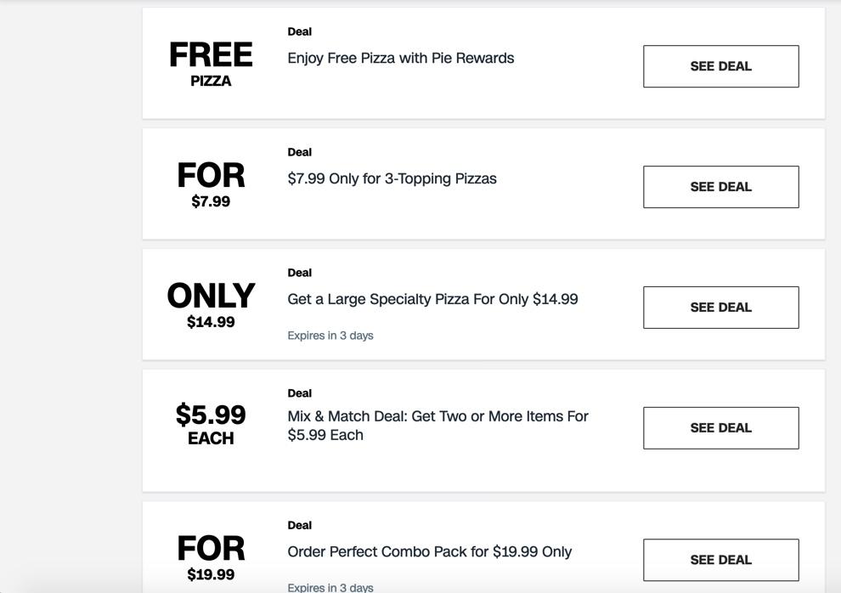Click the 'Deal' label above 3-Topping Pizzas offer
Viewport: 841px width, 593px height.
[x=300, y=152]
